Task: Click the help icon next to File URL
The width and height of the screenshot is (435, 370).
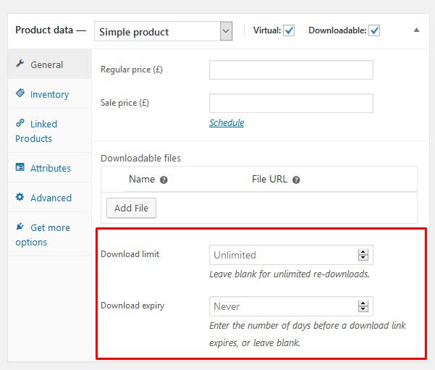Action: click(296, 180)
